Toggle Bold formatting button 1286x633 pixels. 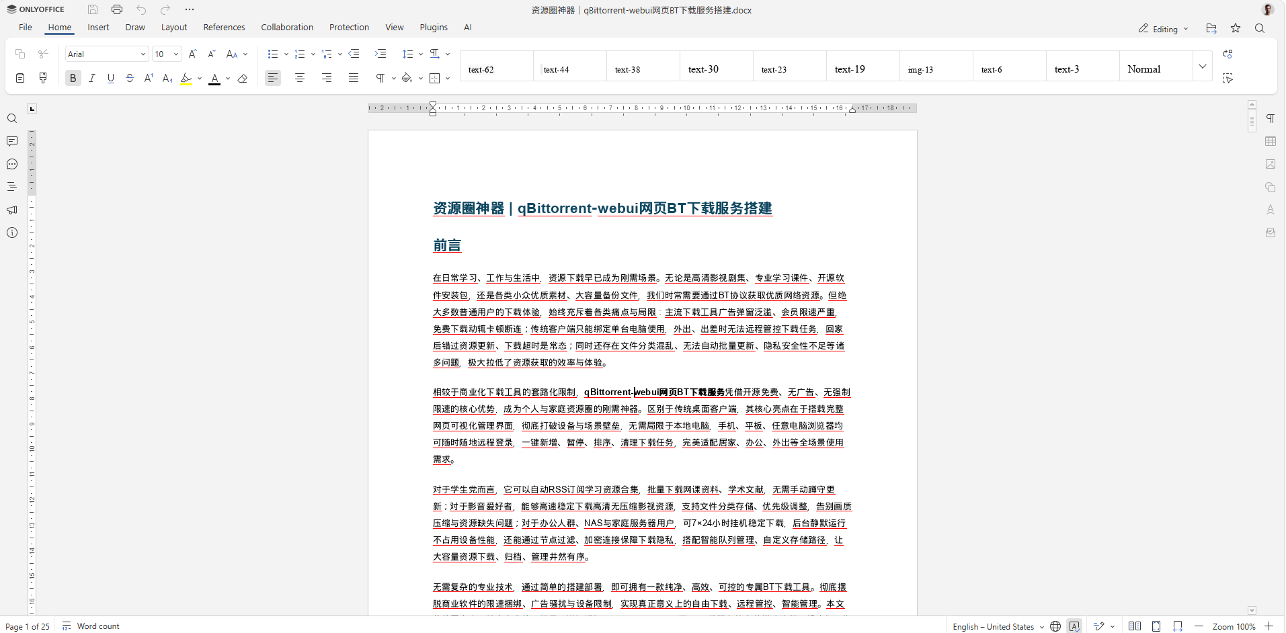point(73,78)
